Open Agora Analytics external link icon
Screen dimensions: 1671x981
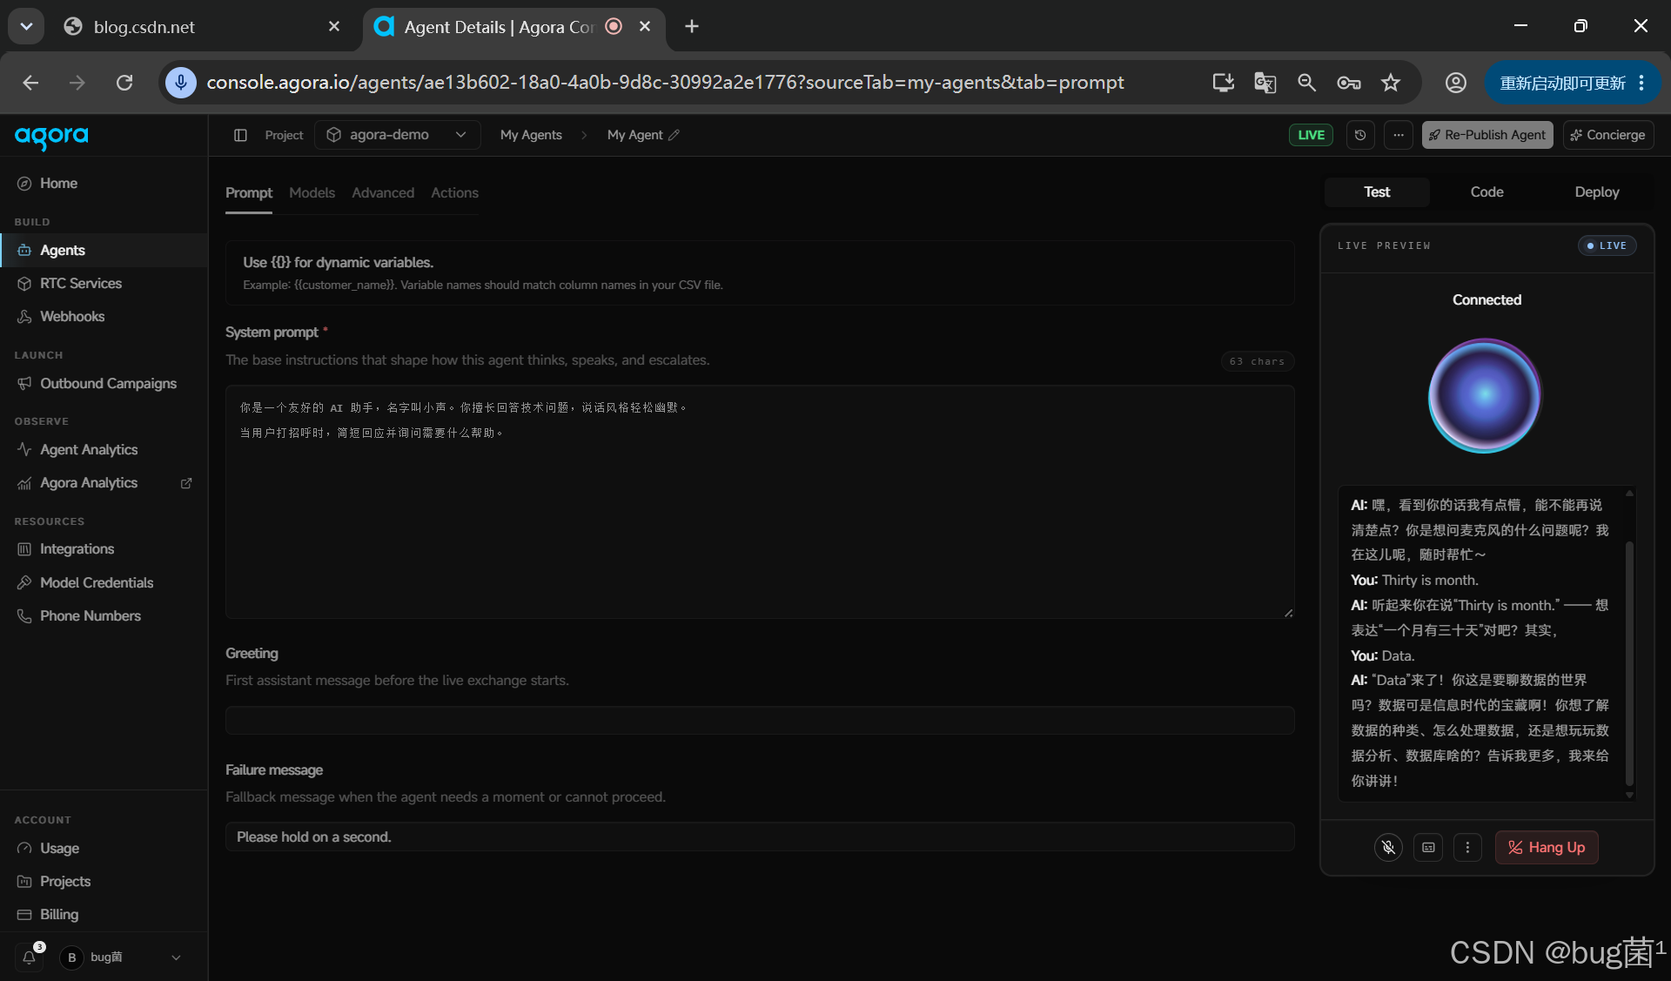(186, 483)
